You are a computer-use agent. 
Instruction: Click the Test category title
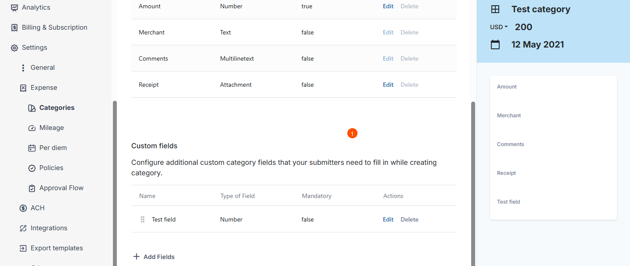coord(541,9)
